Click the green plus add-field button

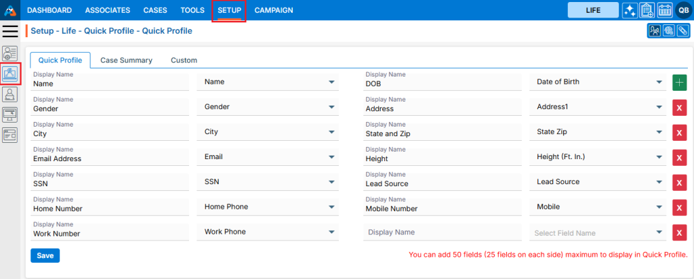coord(679,82)
